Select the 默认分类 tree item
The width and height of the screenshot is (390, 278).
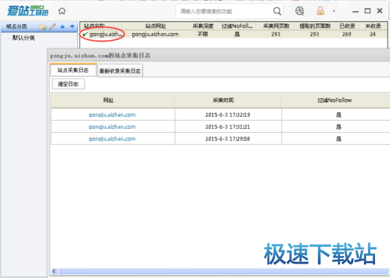point(23,38)
